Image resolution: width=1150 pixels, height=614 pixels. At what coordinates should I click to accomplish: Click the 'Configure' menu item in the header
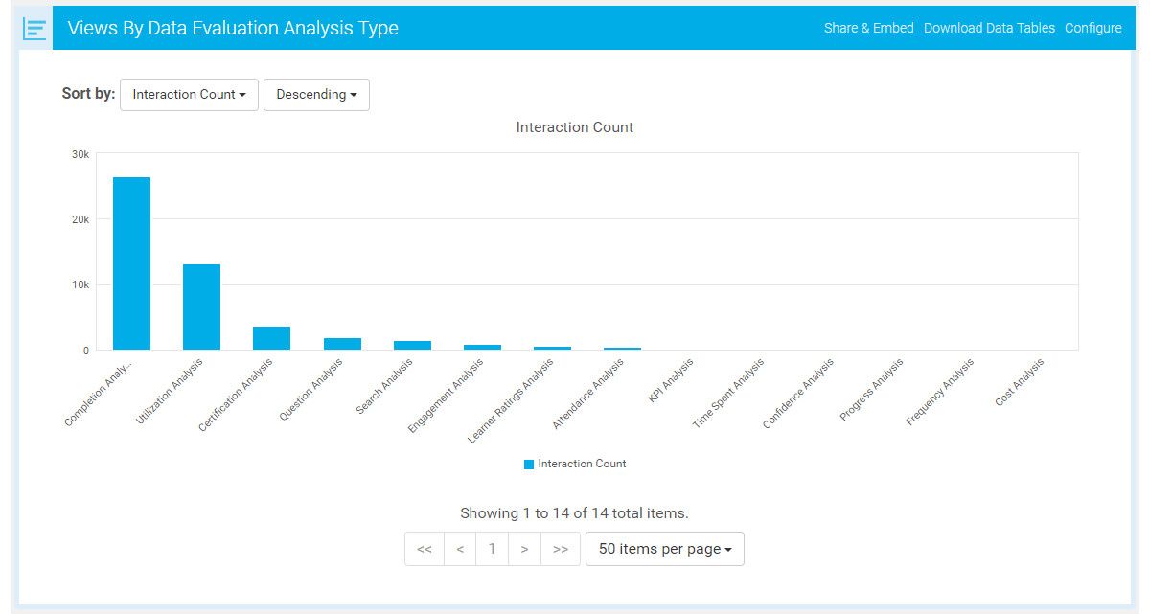[x=1093, y=28]
